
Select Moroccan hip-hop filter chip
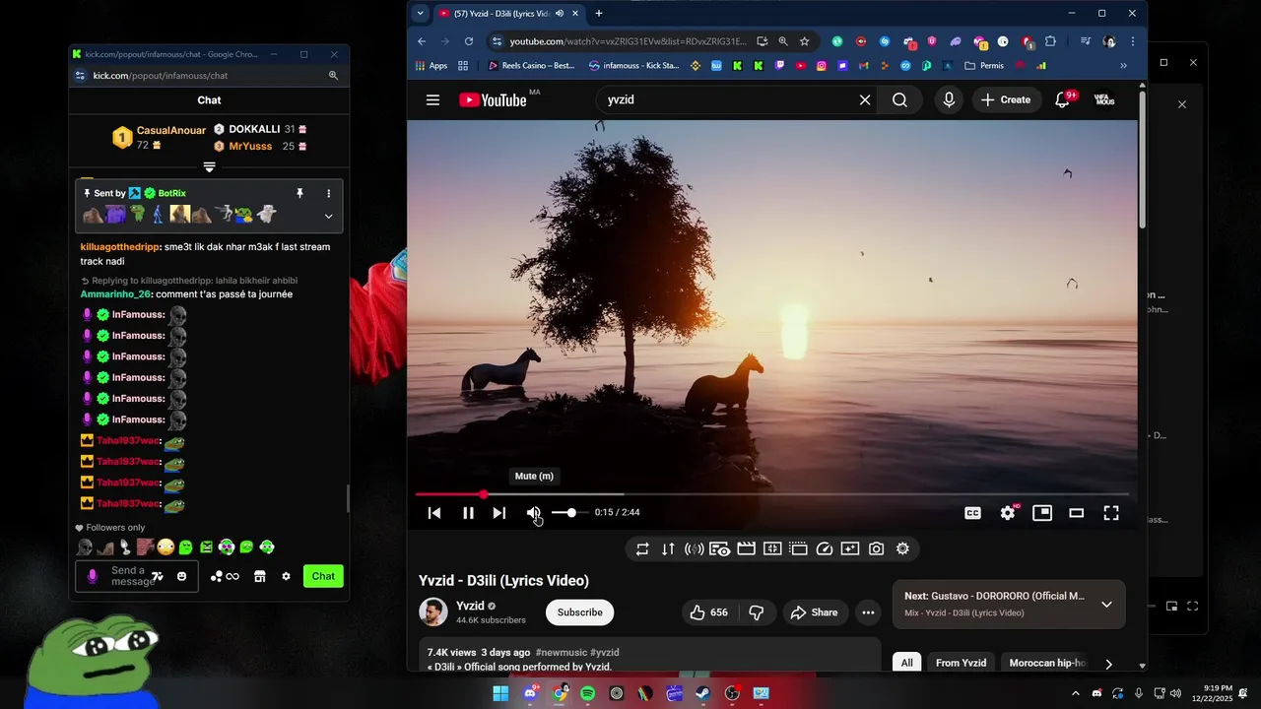click(1047, 663)
